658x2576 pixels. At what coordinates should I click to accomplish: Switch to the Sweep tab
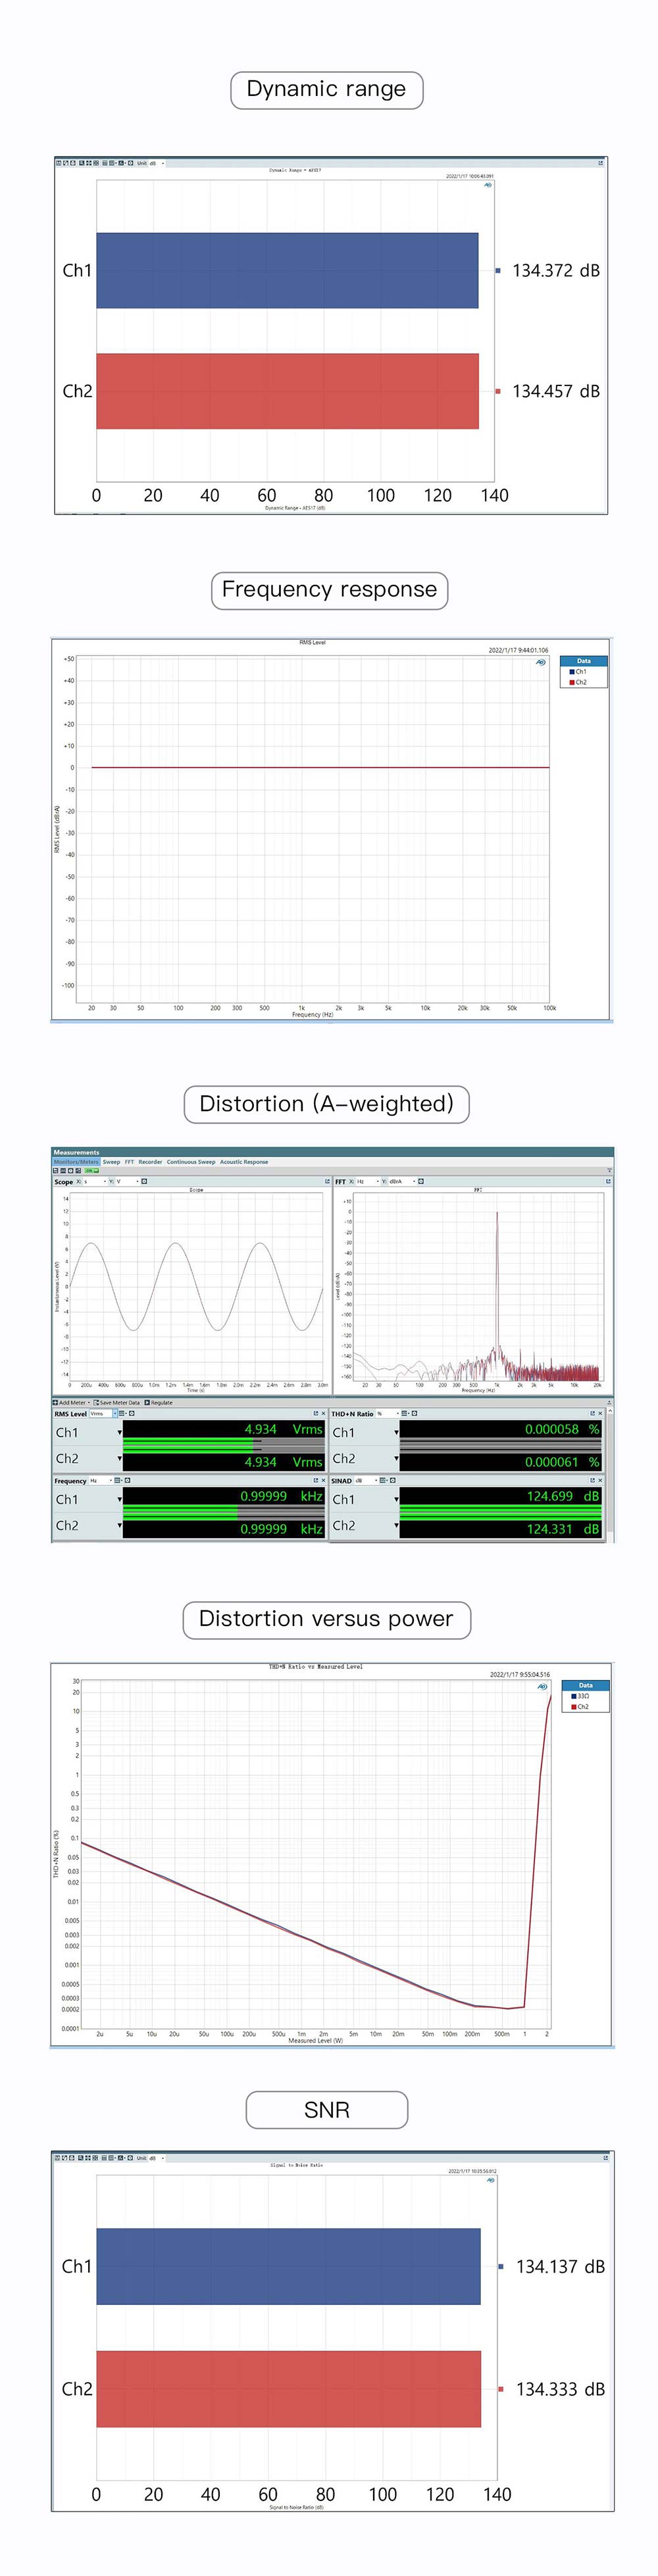[111, 1162]
